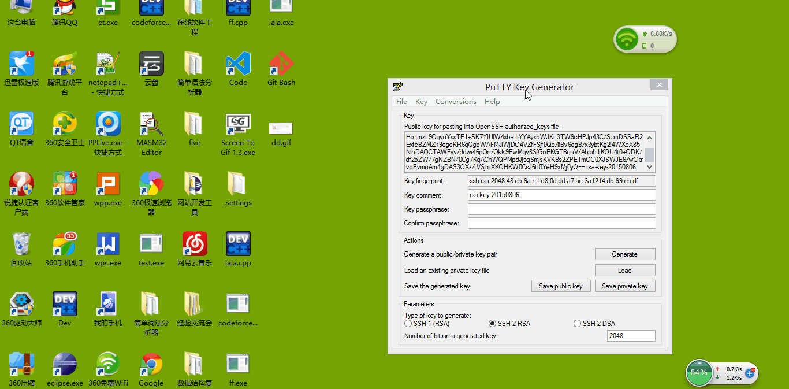Open the Conversions menu
This screenshot has height=389, width=789.
(456, 102)
